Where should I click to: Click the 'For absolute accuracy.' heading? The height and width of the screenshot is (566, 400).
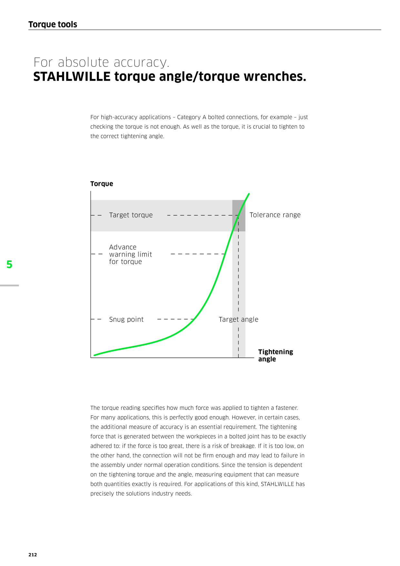pyautogui.click(x=101, y=62)
